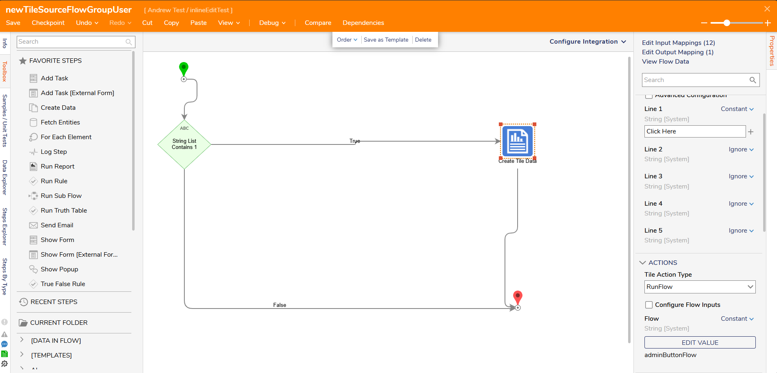Screen dimensions: 777x373
Task: Click the Send Email envelope icon
Action: pyautogui.click(x=33, y=225)
